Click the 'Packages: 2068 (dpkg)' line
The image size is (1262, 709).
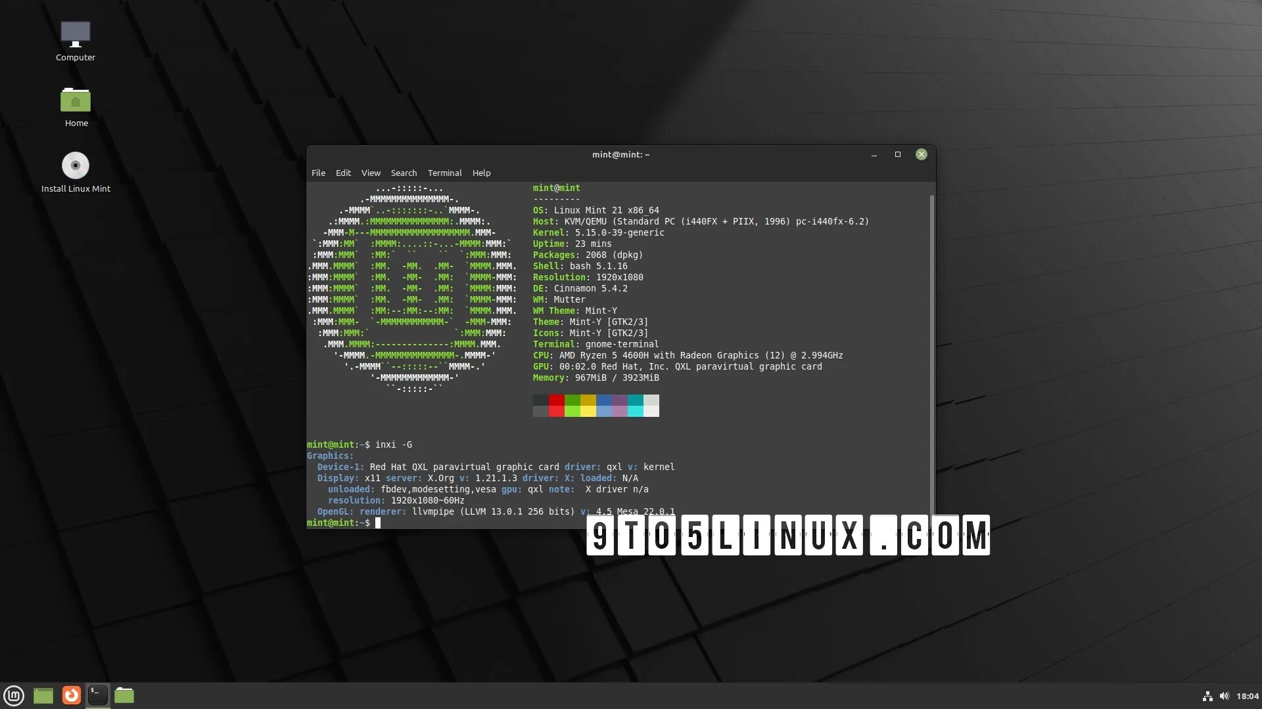pos(588,255)
